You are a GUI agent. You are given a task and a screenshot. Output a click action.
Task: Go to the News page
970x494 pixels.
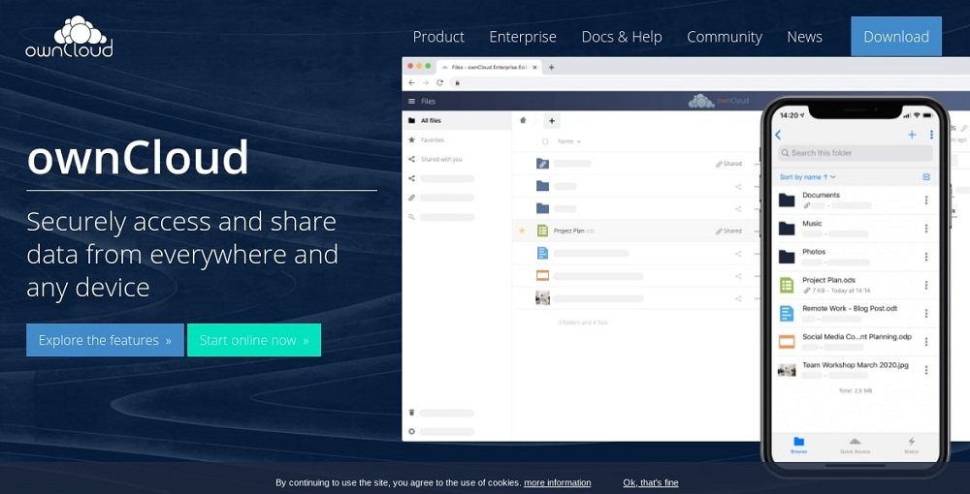pyautogui.click(x=804, y=37)
